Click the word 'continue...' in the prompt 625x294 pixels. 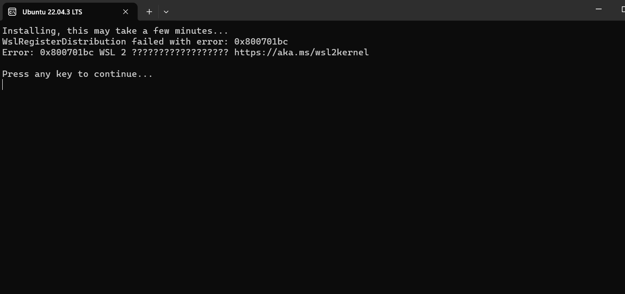coord(124,74)
